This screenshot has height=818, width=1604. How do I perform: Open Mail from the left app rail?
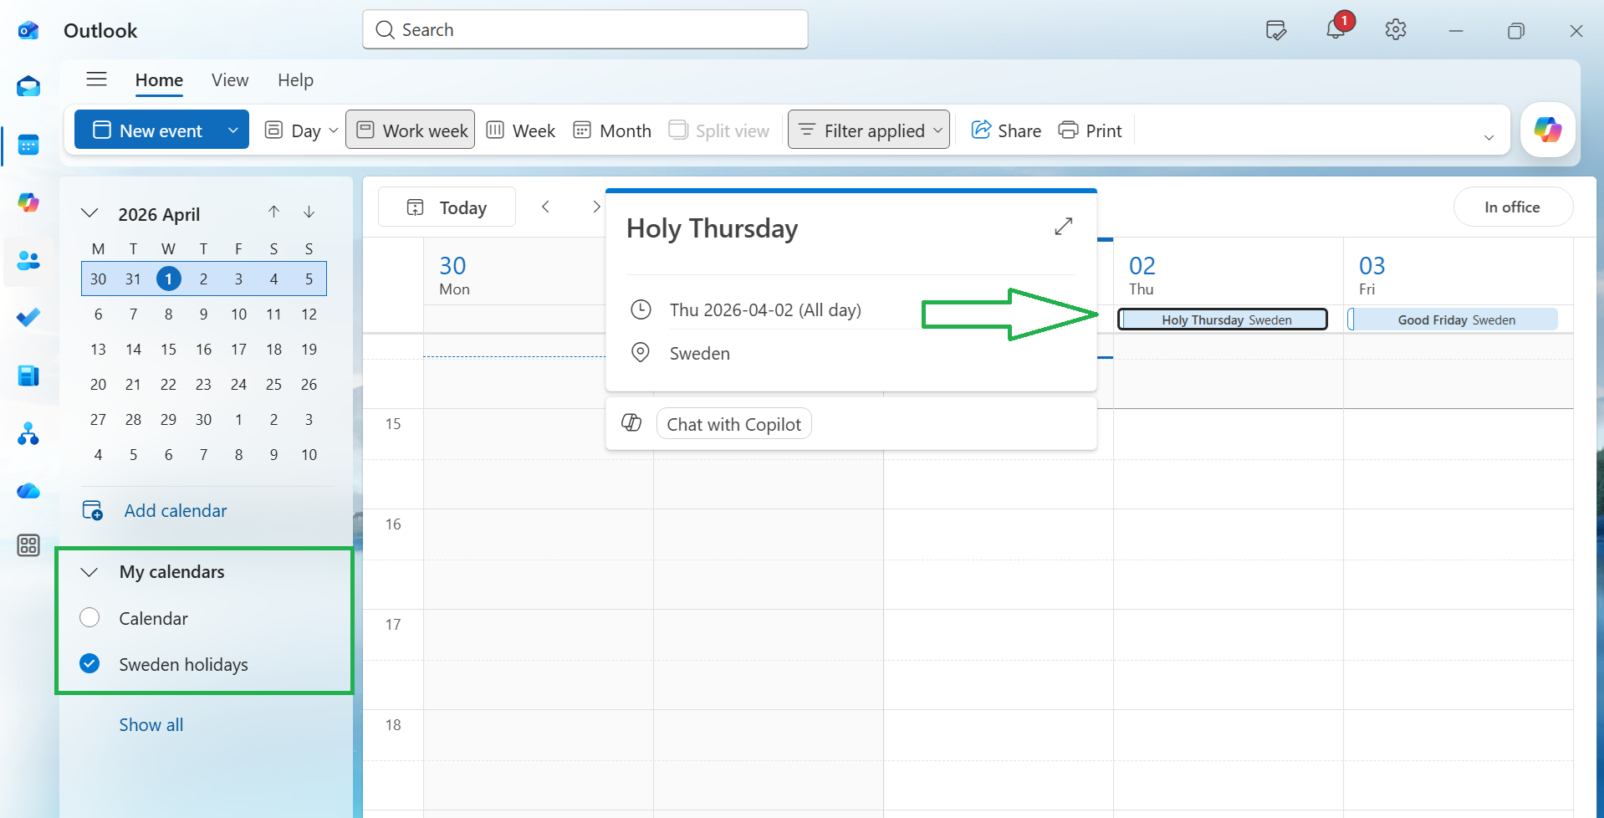28,86
